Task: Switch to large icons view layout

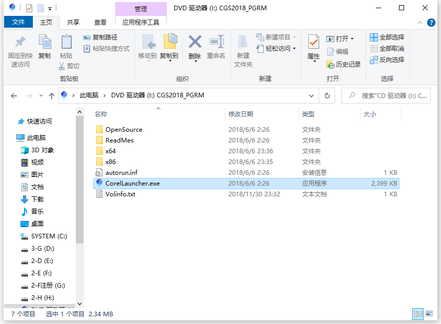Action: (429, 314)
